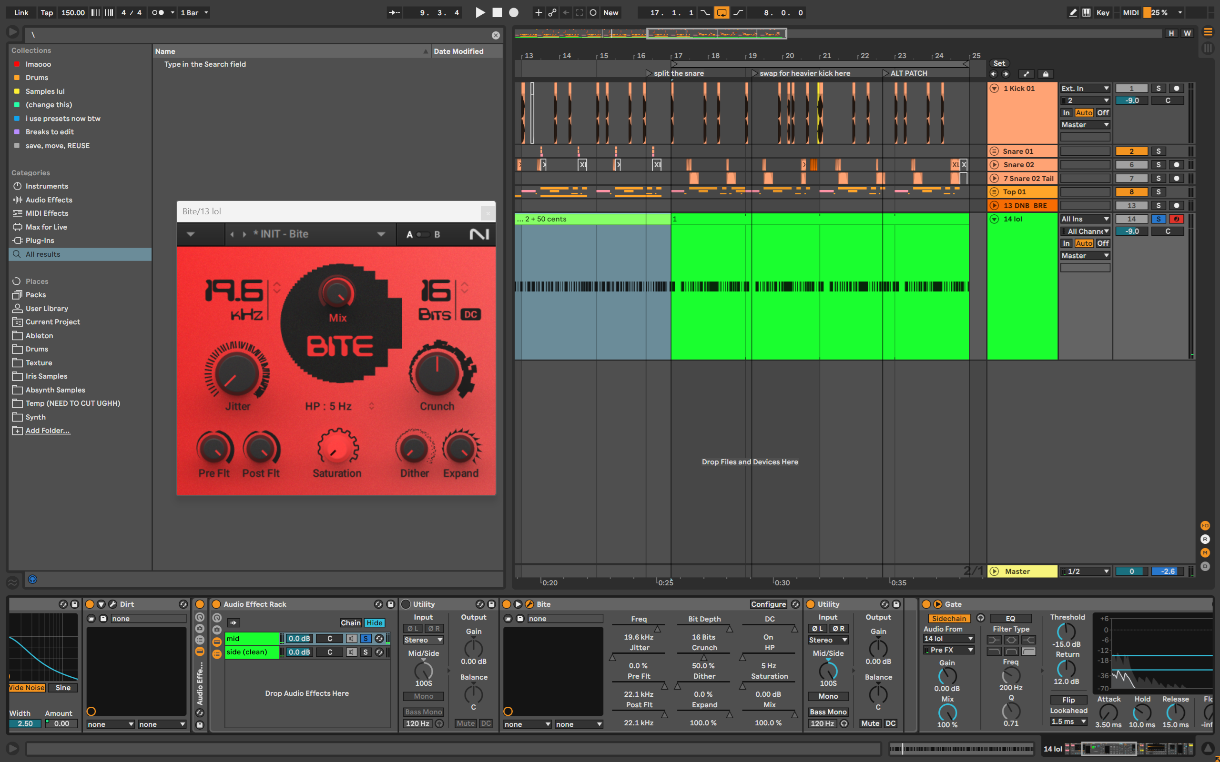
Task: Toggle Automation Arm link icon
Action: (x=552, y=12)
